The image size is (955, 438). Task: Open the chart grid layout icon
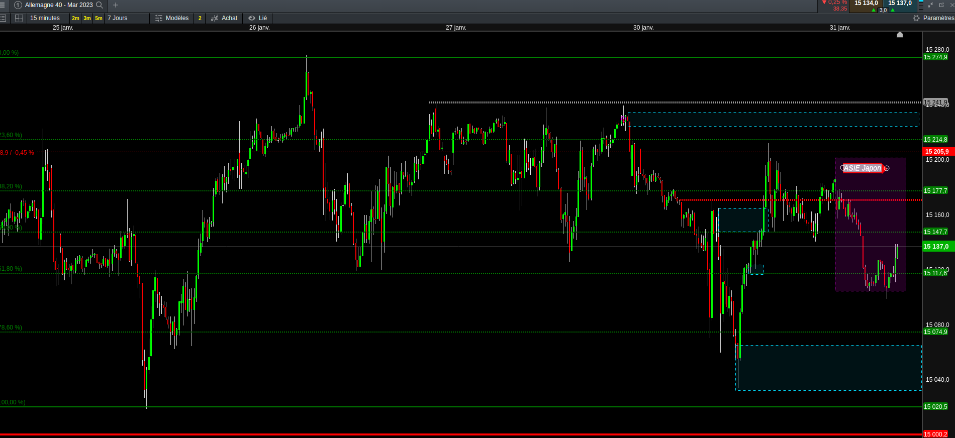(19, 18)
